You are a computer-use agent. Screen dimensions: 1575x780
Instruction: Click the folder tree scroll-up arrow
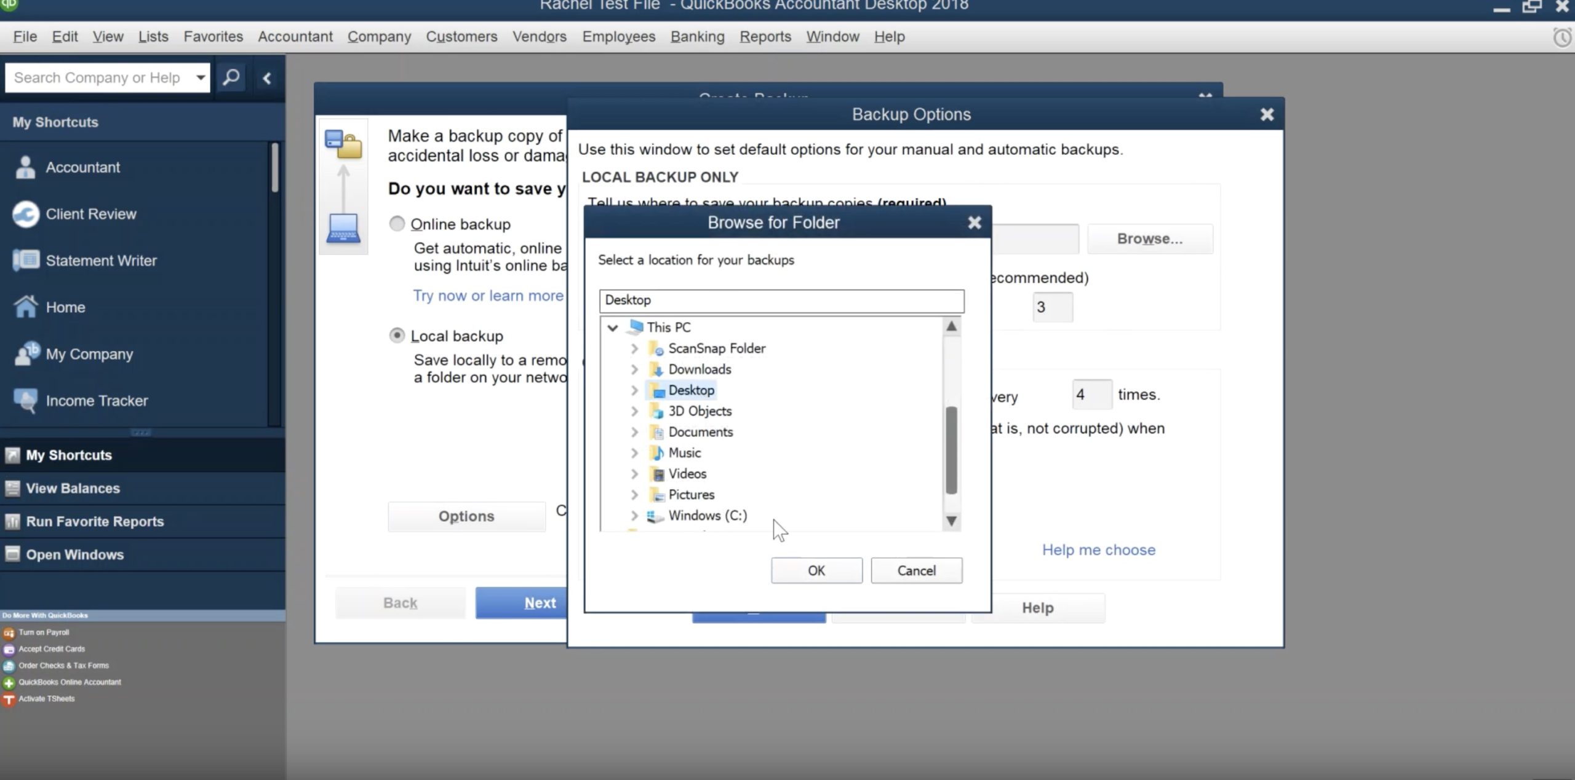951,326
